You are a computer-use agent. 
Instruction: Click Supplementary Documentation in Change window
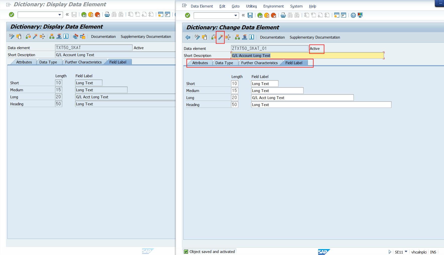click(315, 37)
